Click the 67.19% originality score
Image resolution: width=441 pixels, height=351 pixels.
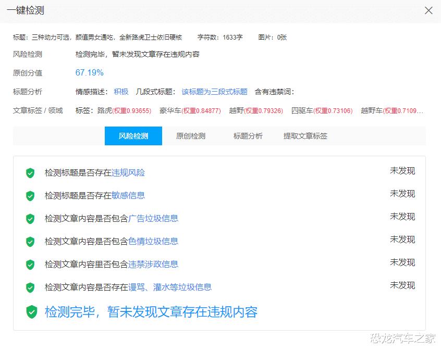(x=90, y=72)
